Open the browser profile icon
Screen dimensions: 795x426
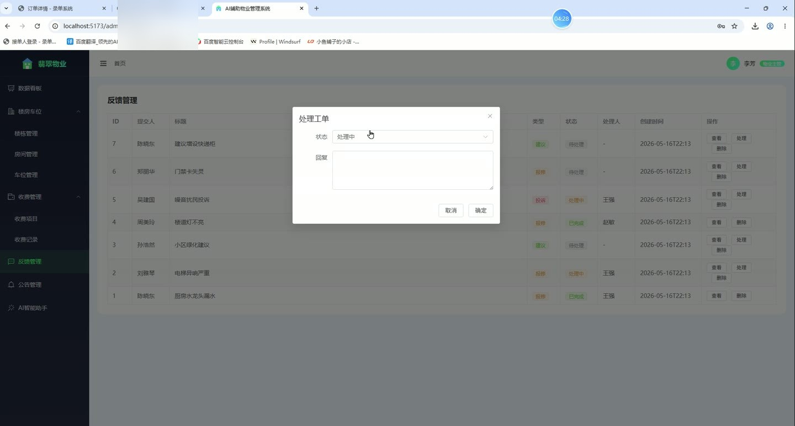tap(770, 26)
